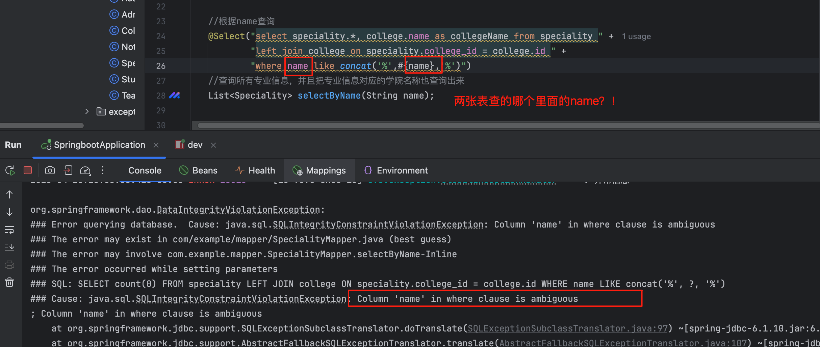Click the print console output icon
The width and height of the screenshot is (820, 347).
[x=9, y=265]
